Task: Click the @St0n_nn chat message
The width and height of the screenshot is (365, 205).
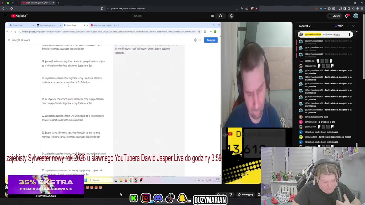Action: (326, 61)
